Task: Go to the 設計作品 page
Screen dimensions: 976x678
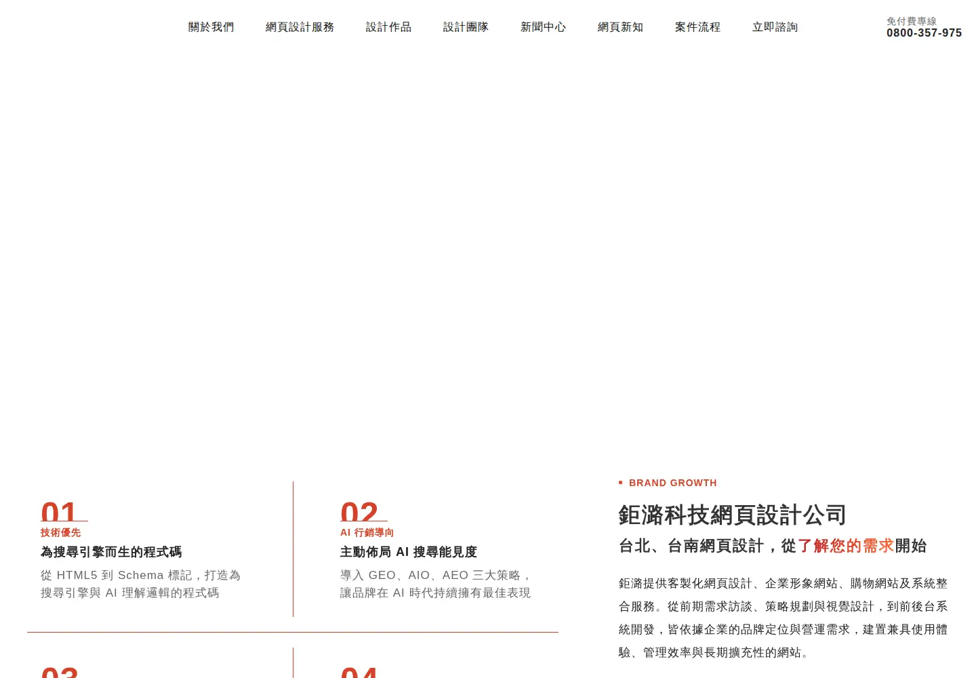Action: click(x=388, y=27)
